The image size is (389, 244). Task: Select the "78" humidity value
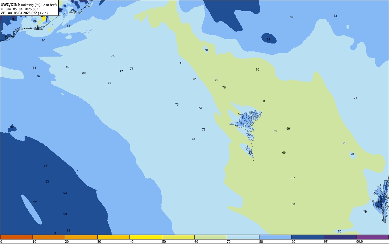[113, 56]
